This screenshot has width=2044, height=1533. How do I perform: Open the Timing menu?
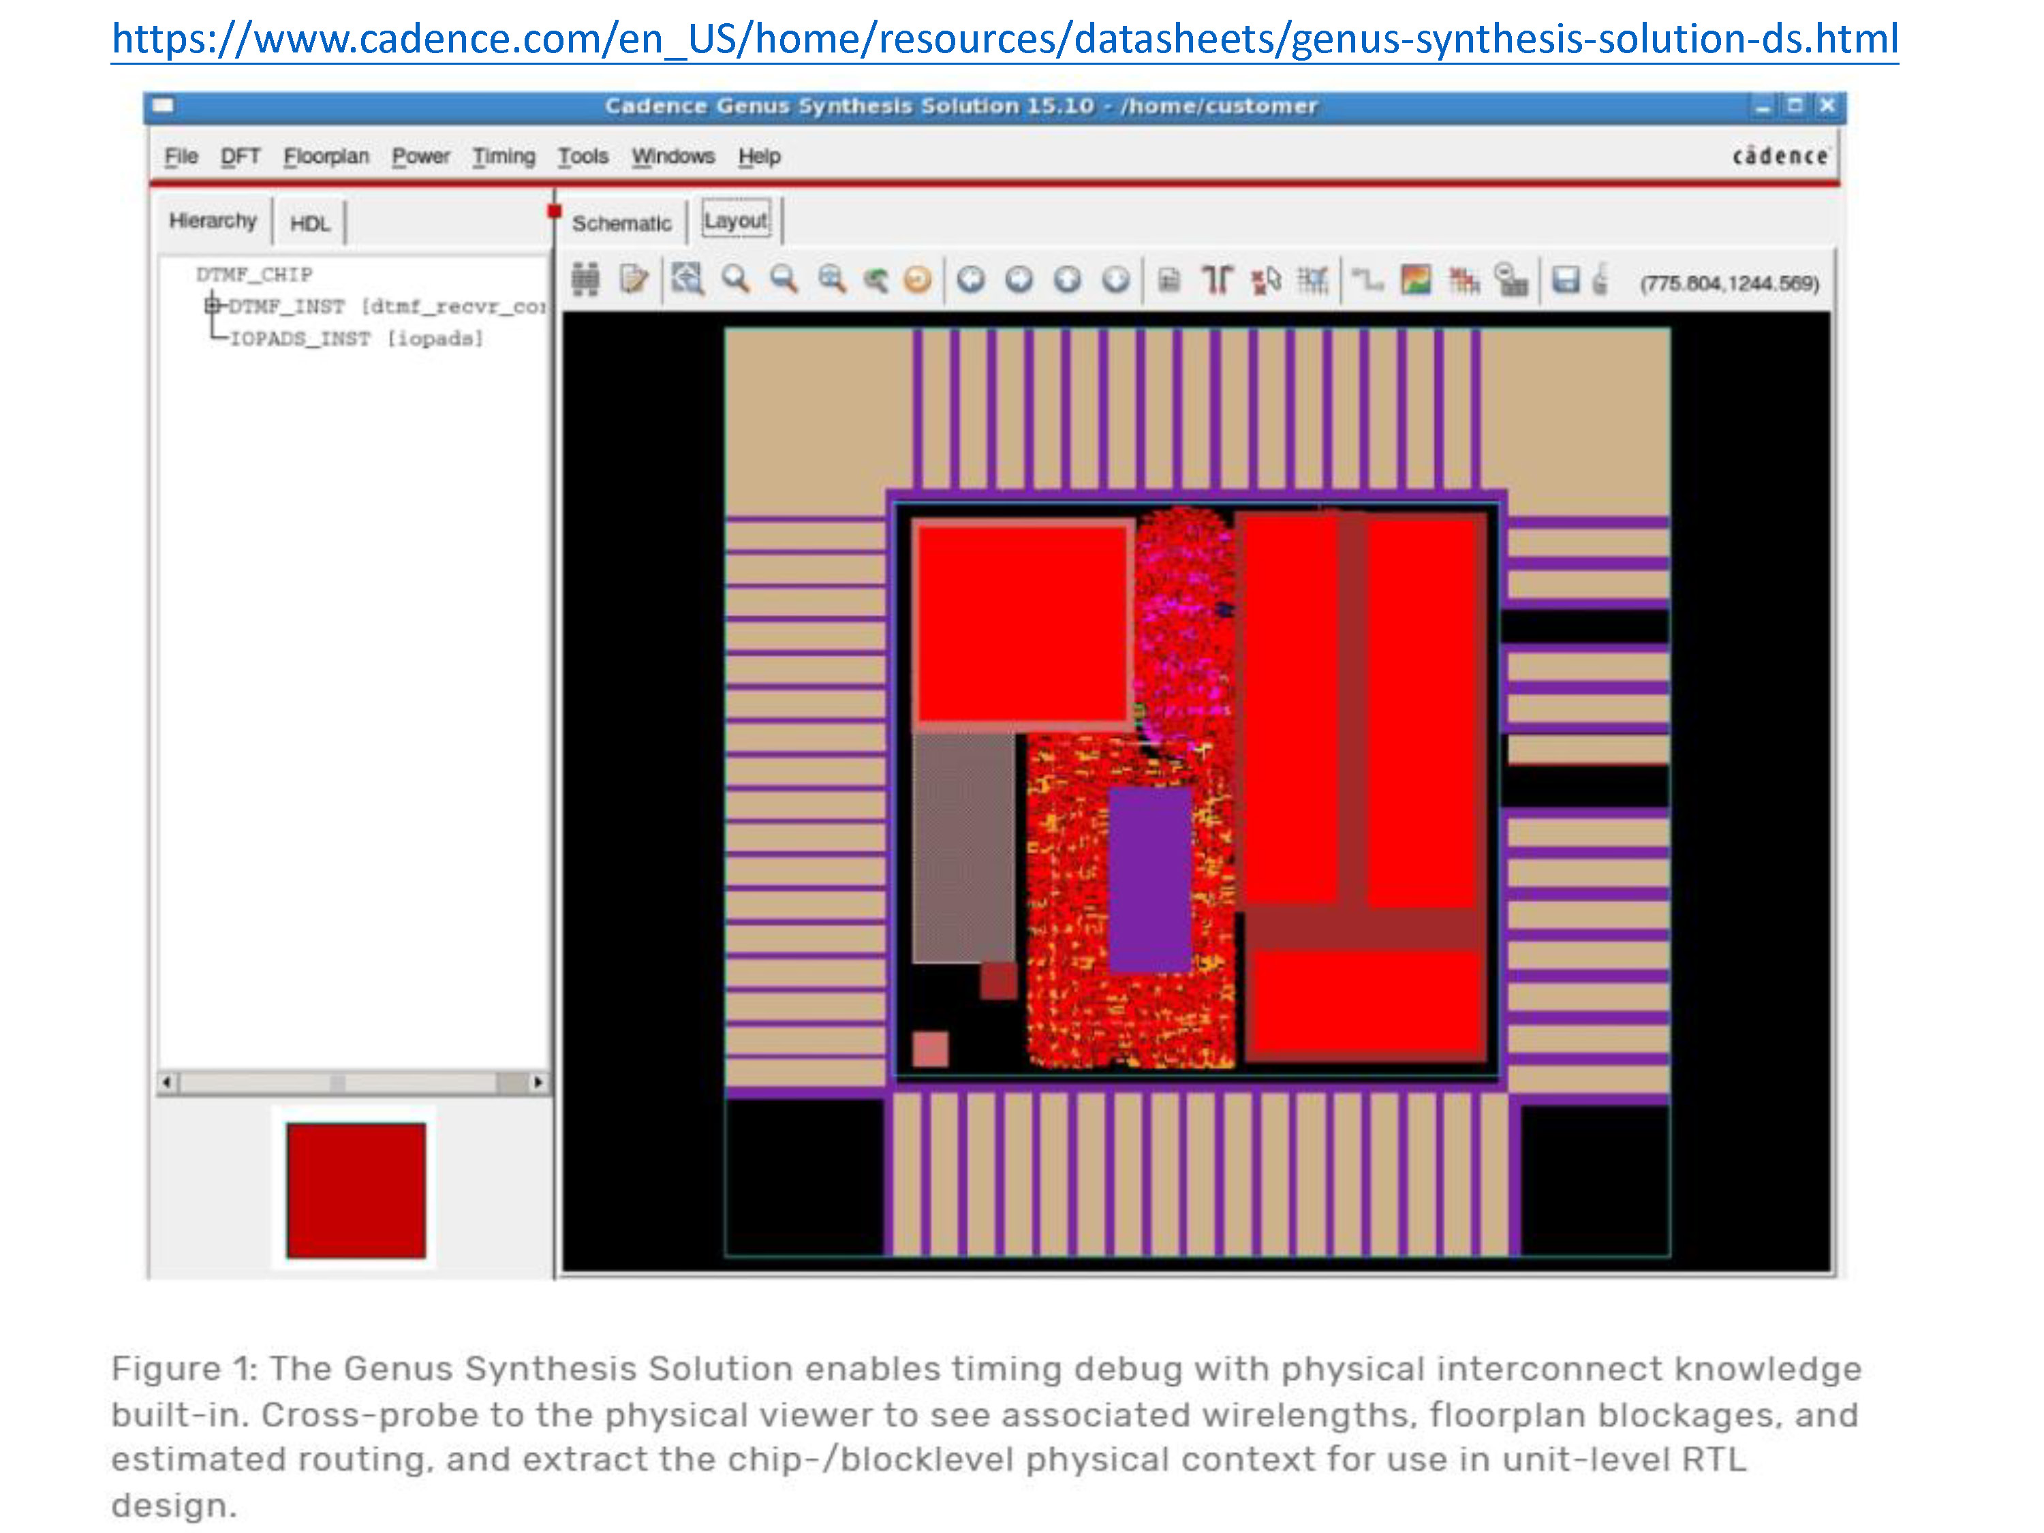pyautogui.click(x=504, y=156)
